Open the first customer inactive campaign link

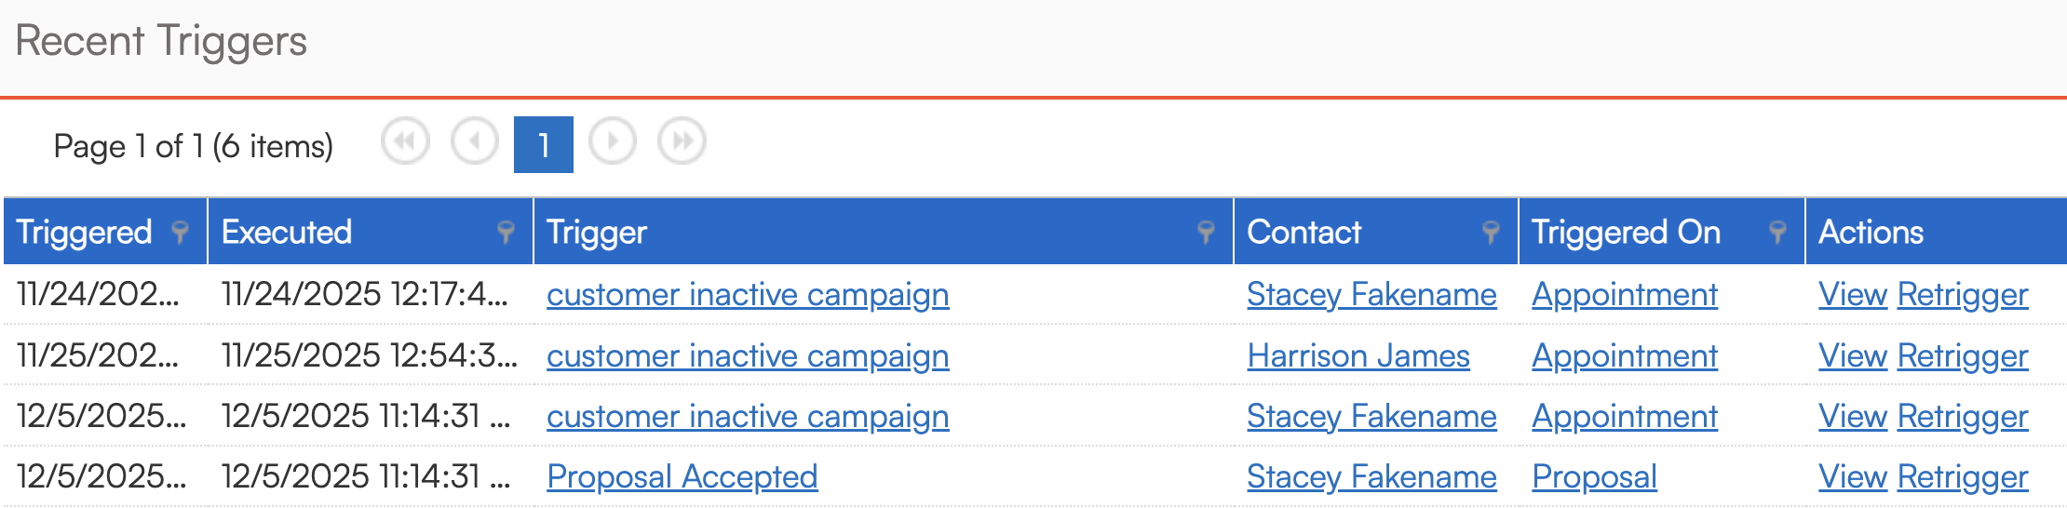[747, 295]
